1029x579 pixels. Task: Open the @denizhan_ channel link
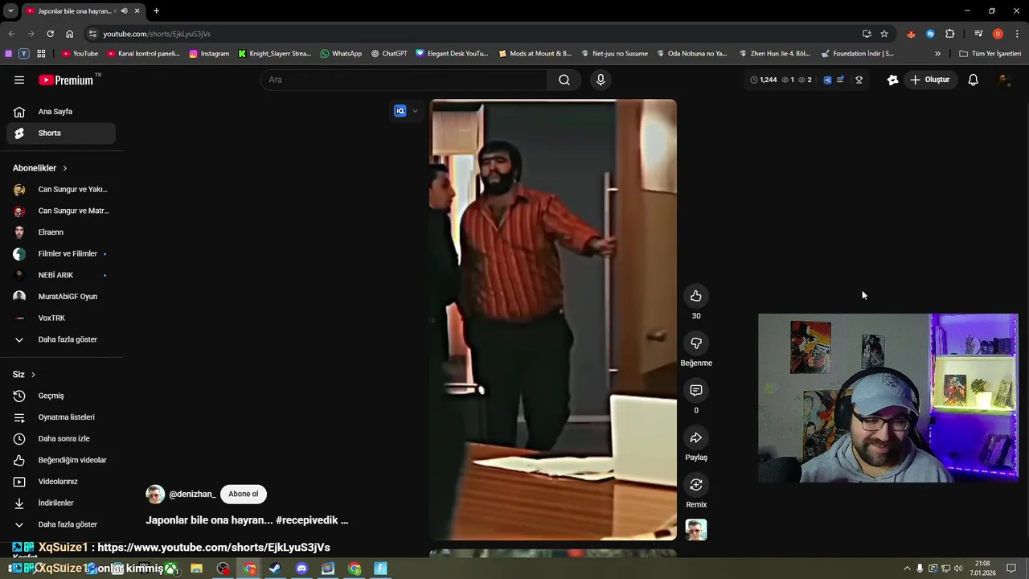pos(192,494)
